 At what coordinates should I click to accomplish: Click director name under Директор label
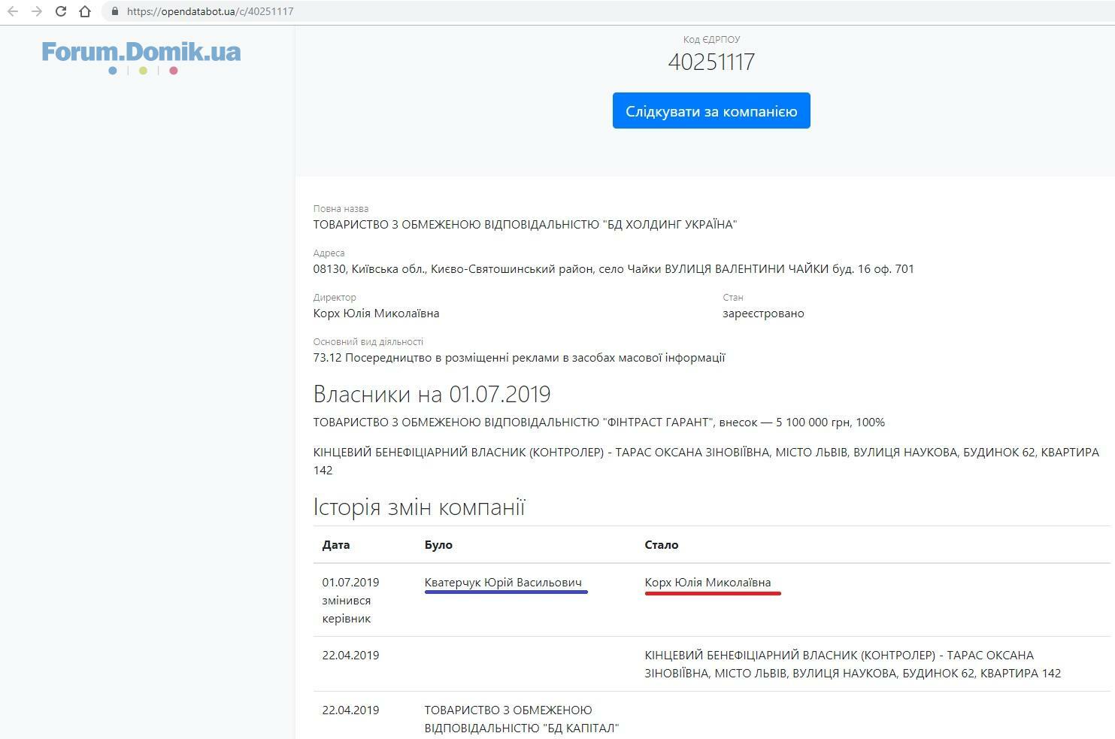[x=376, y=313]
